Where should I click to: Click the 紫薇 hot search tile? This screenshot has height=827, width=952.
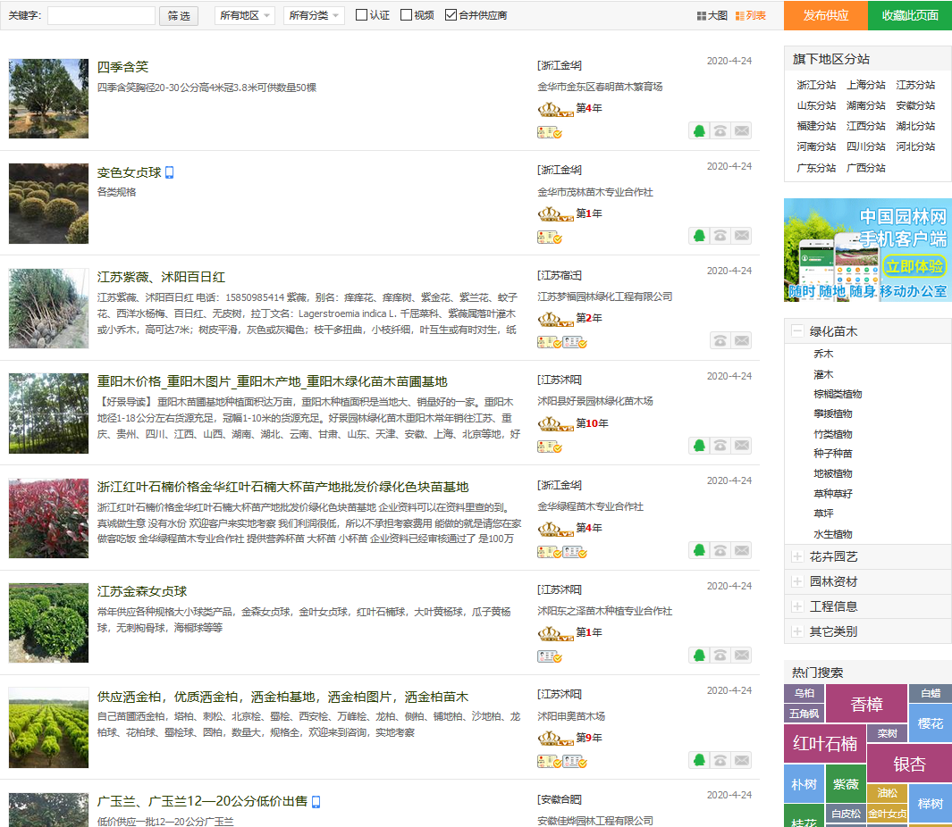[x=846, y=784]
